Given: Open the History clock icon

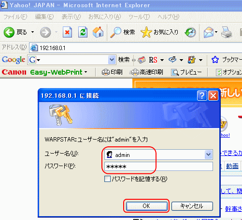Looking at the screenshot, I should tap(190, 32).
